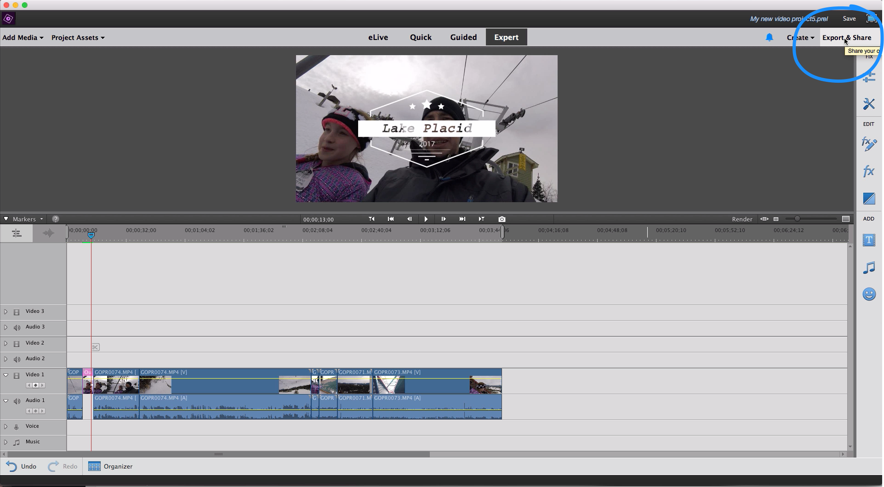Image resolution: width=884 pixels, height=487 pixels.
Task: Open the Graphics smiley panel
Action: pos(868,294)
